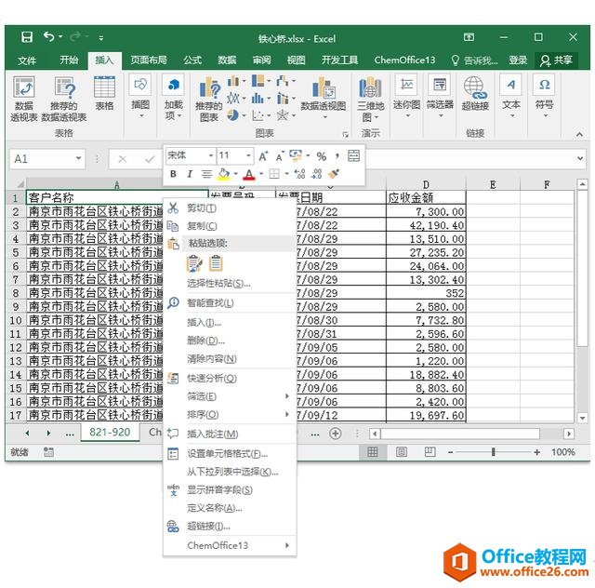Click 登录 (Sign in) link
The width and height of the screenshot is (595, 588).
518,60
